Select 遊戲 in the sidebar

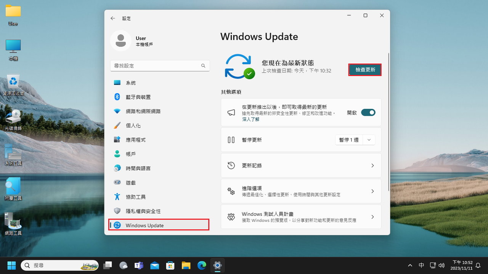pyautogui.click(x=160, y=183)
